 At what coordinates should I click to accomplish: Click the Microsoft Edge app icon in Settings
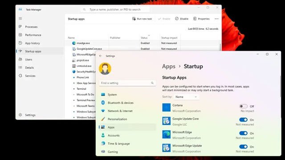[x=166, y=134]
